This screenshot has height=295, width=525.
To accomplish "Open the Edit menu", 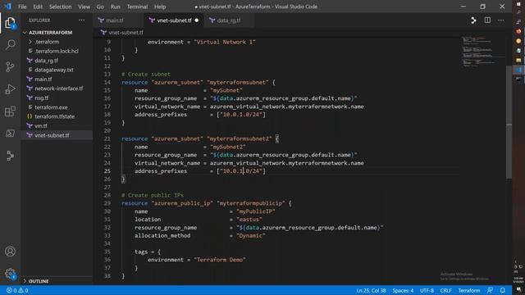I will 38,7.
